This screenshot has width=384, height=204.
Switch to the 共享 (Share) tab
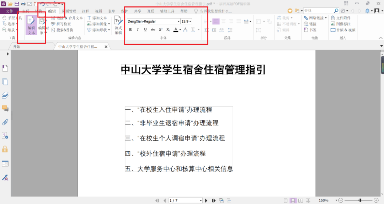click(138, 11)
